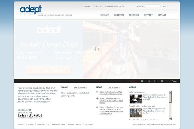Click Home in the footer links
This screenshot has width=194, height=129.
pyautogui.click(x=21, y=124)
